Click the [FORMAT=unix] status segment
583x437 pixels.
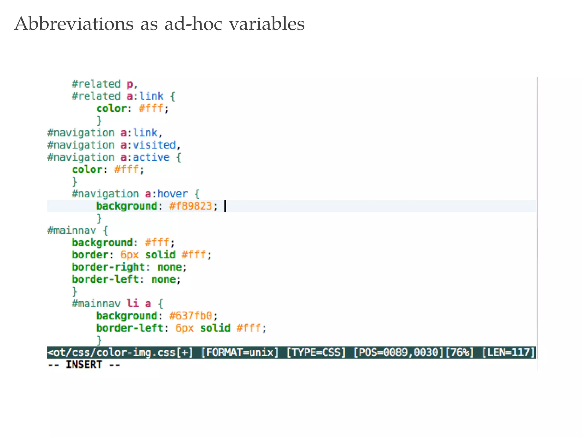239,353
